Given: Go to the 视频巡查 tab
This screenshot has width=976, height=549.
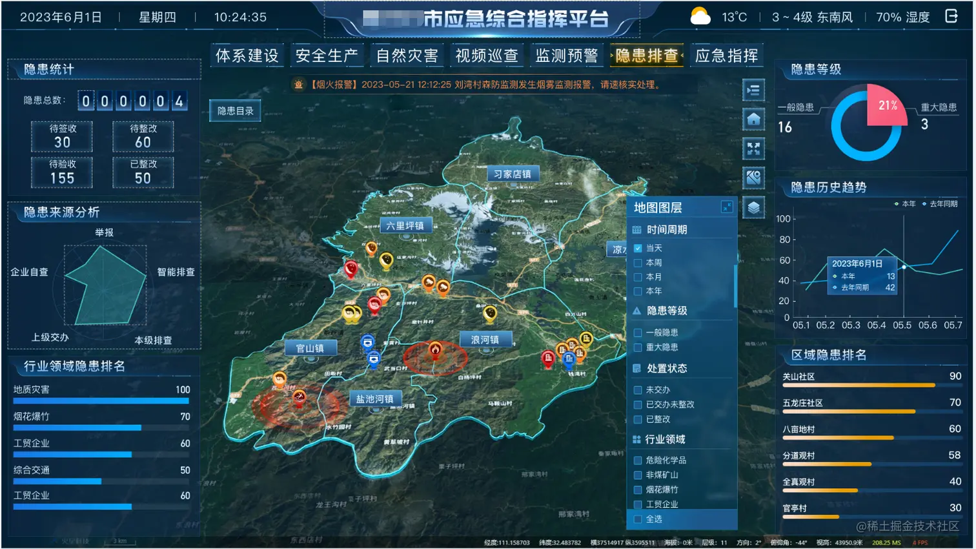Looking at the screenshot, I should tap(487, 56).
